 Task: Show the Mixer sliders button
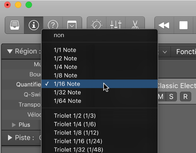[116, 25]
